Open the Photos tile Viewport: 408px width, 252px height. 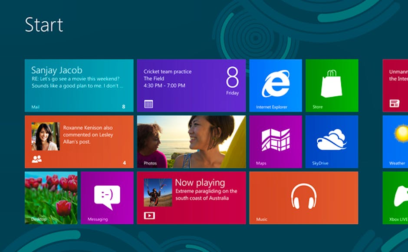[191, 141]
